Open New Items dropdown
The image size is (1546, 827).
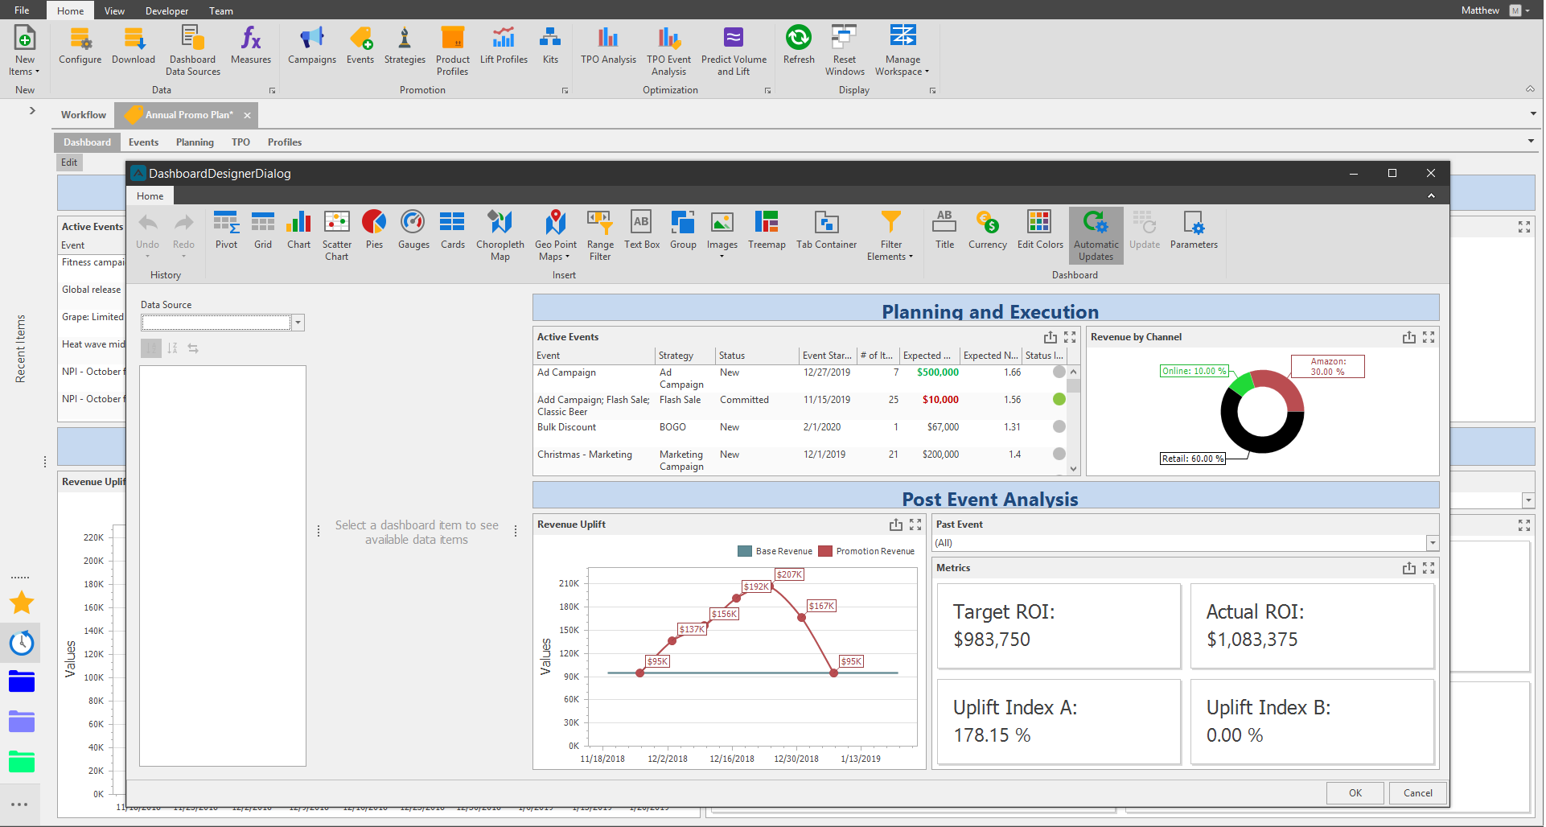coord(24,51)
